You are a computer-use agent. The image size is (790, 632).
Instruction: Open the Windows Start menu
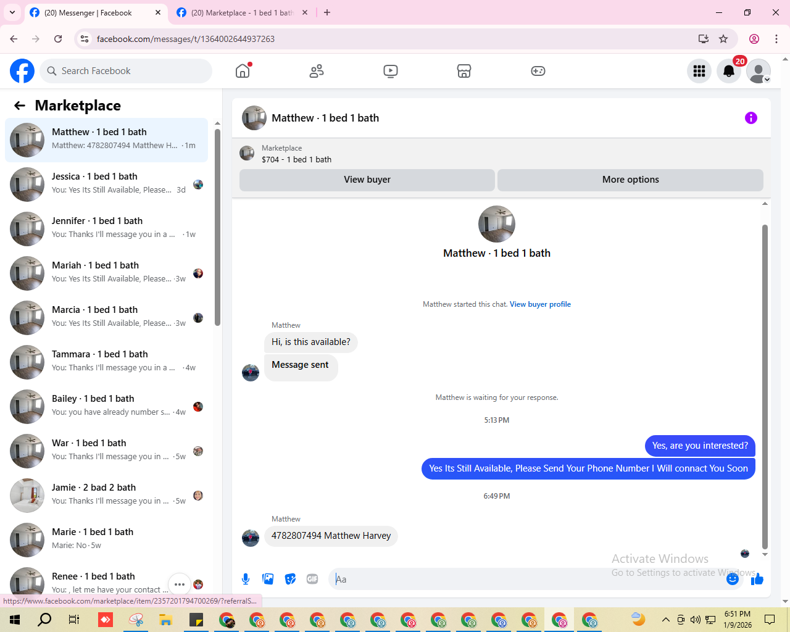tap(15, 620)
